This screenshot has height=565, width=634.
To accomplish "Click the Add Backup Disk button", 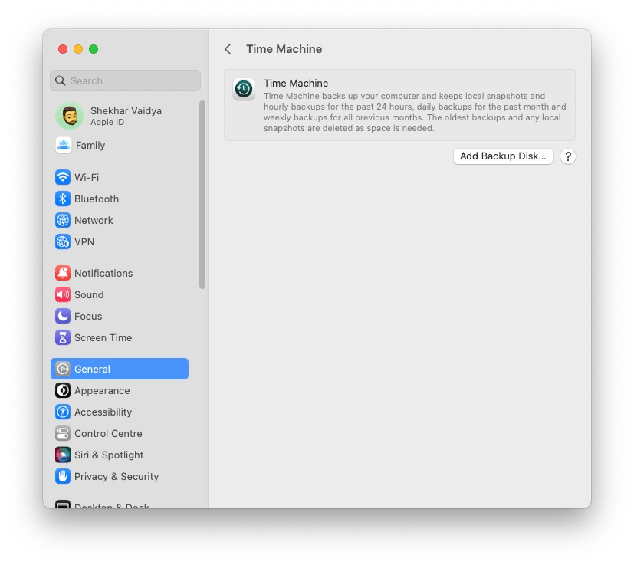I will coord(502,156).
